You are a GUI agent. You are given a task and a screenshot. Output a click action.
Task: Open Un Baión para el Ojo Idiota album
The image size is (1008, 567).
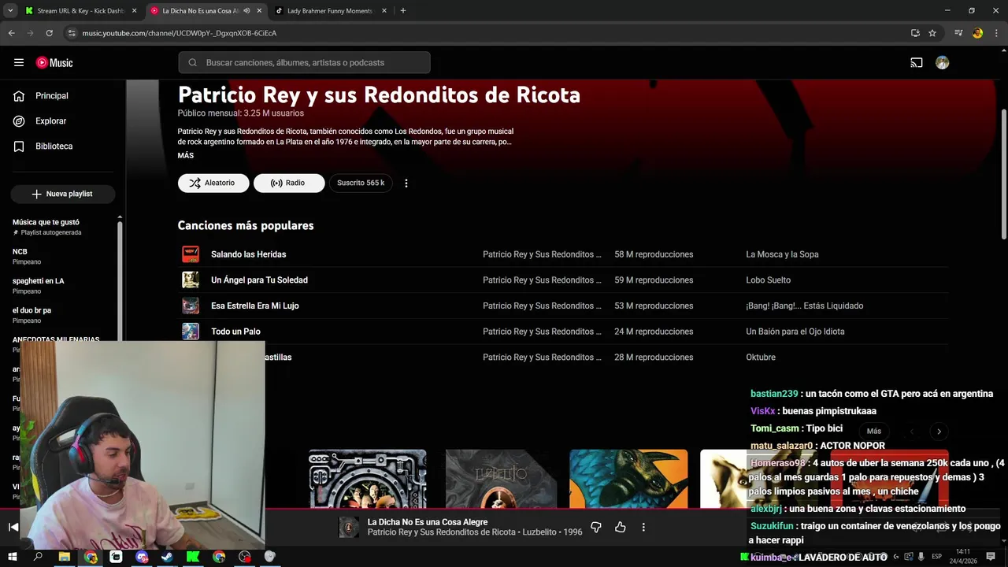[x=795, y=332]
